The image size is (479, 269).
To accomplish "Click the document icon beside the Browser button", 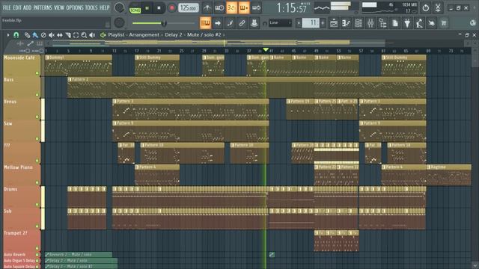I will 395,23.
